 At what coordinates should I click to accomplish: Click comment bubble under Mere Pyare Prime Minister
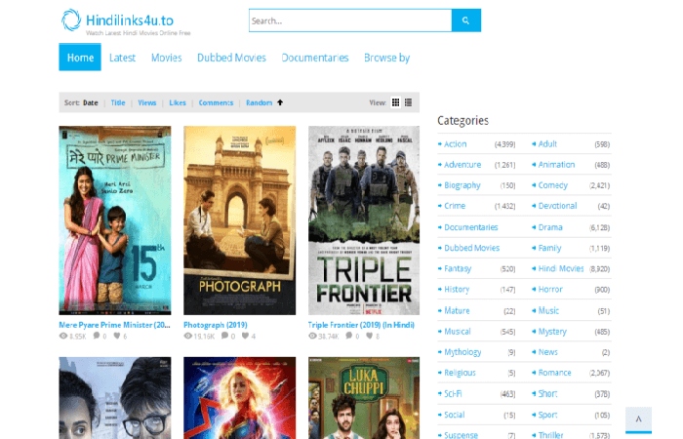pyautogui.click(x=97, y=336)
